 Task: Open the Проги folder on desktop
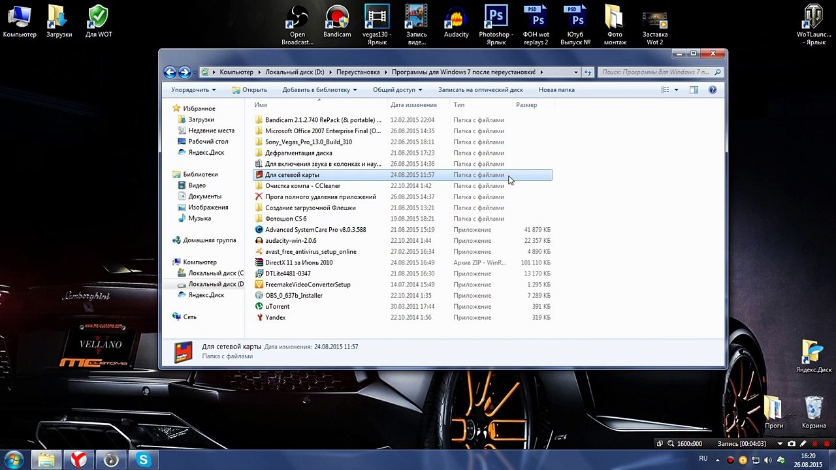click(774, 412)
